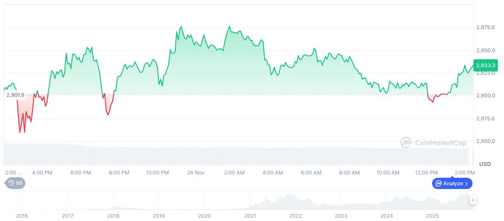Click the 2,975.0 price axis label

[x=485, y=28]
